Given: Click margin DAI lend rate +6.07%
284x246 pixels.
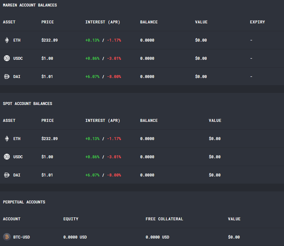Looking at the screenshot, I should (92, 76).
